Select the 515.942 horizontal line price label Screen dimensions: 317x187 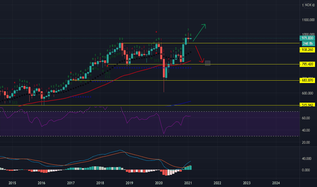coord(307,105)
